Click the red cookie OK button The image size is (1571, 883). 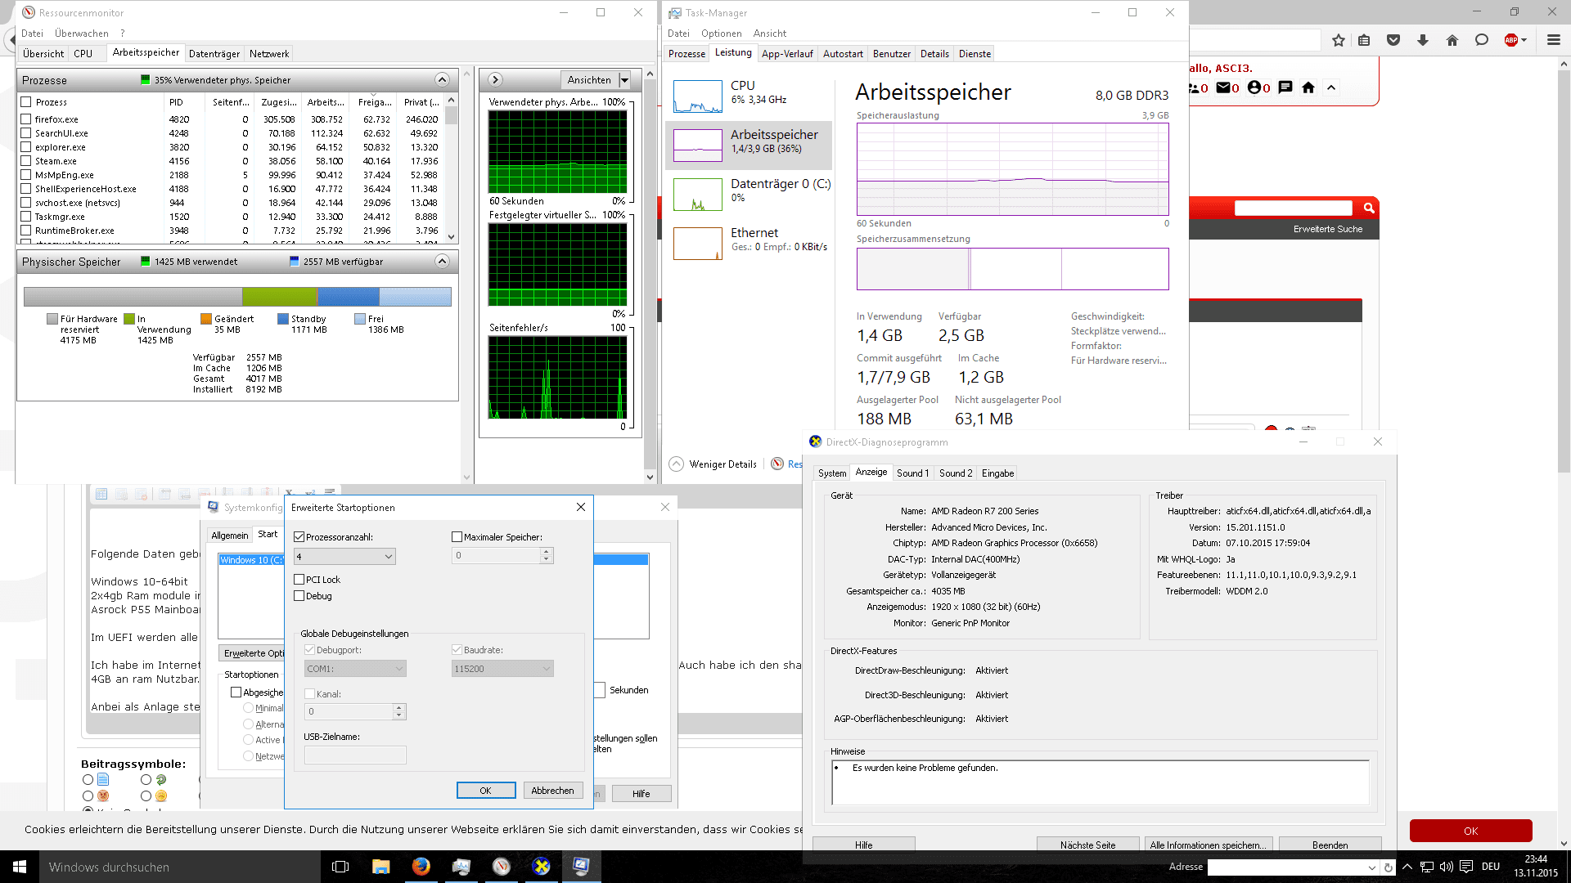tap(1471, 831)
